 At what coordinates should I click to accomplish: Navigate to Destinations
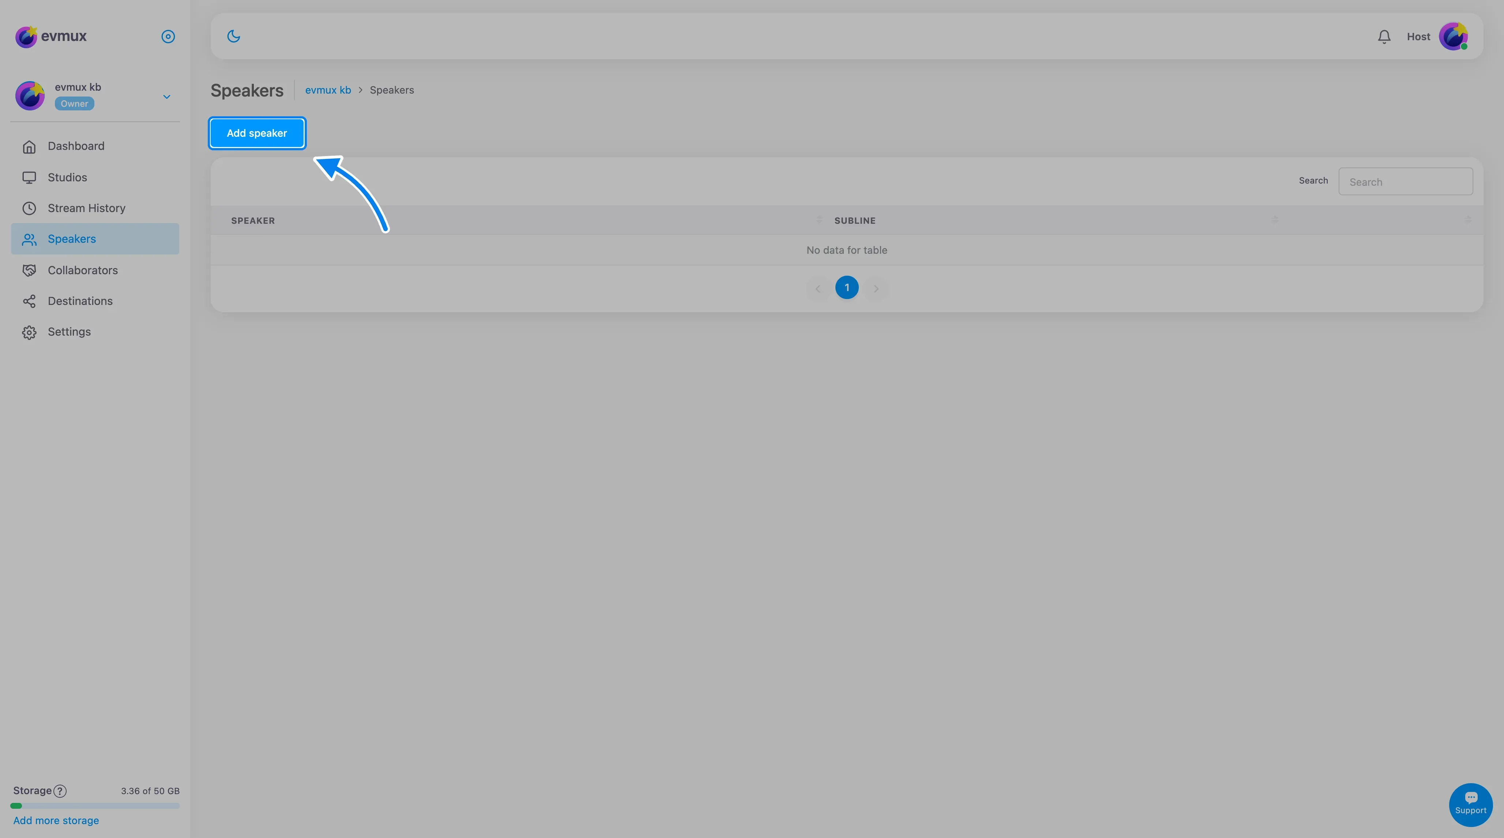point(95,301)
